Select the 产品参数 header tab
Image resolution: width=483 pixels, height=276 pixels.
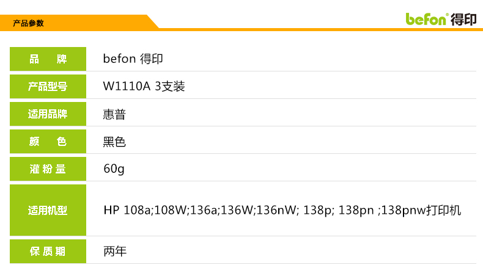(29, 23)
